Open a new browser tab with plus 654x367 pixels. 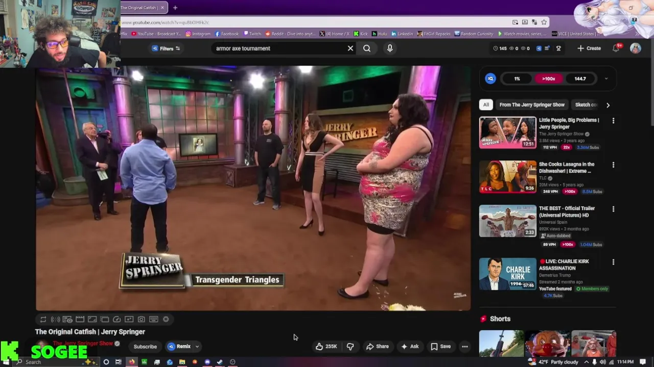[x=175, y=8]
